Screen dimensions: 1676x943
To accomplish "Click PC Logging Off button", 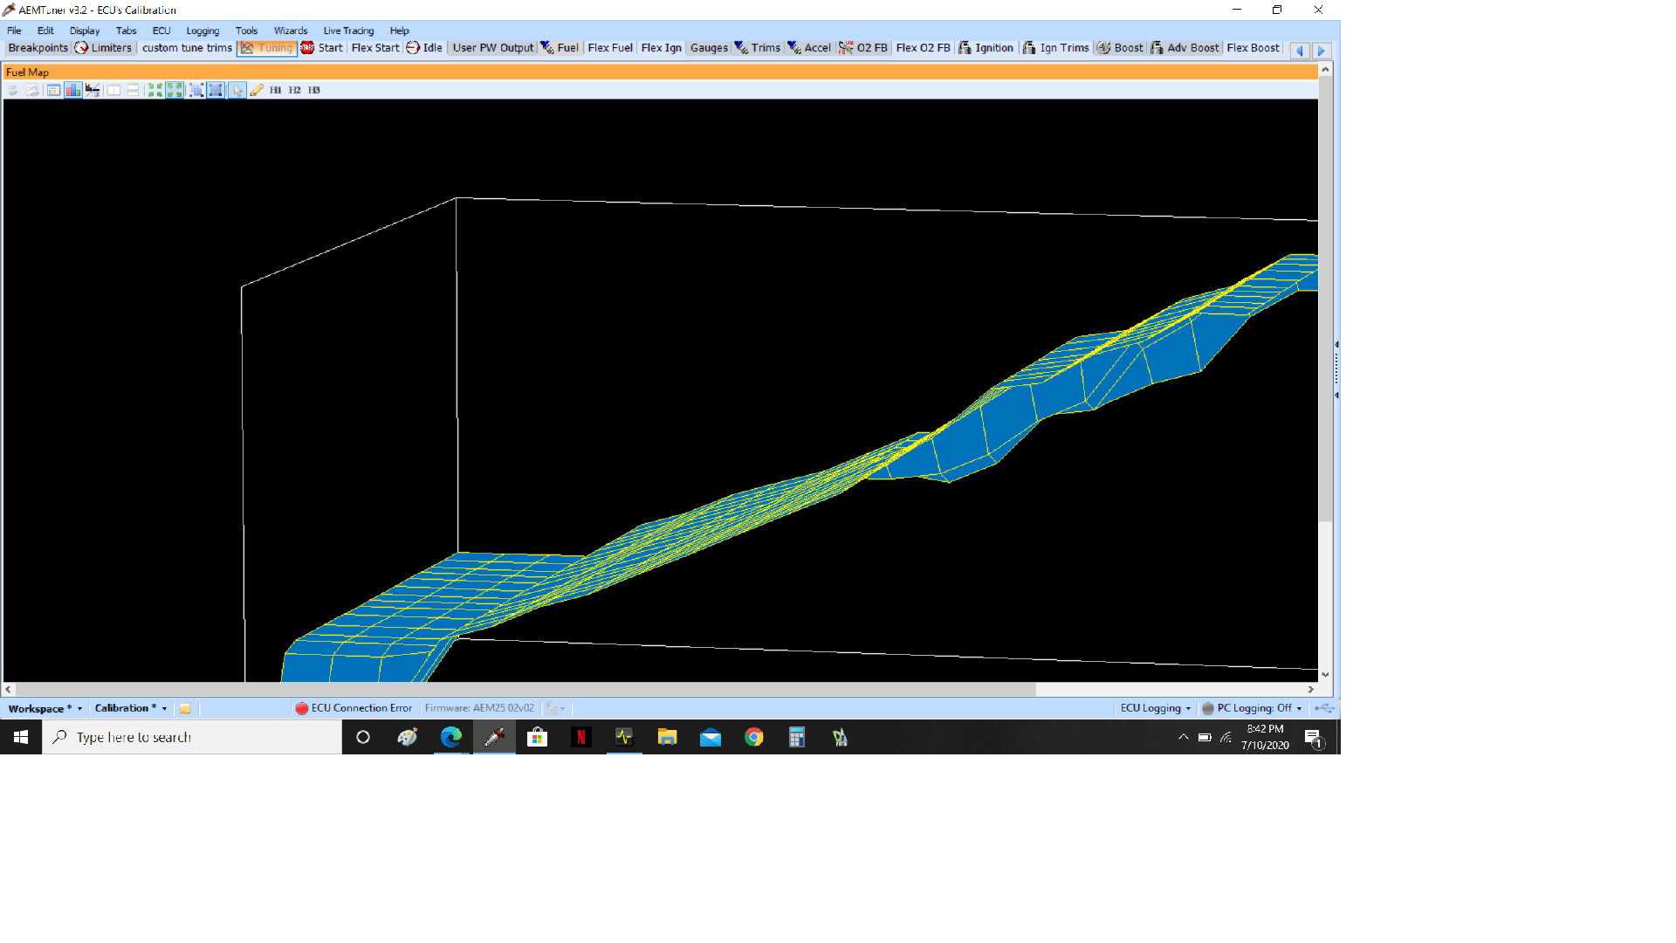I will pos(1252,708).
